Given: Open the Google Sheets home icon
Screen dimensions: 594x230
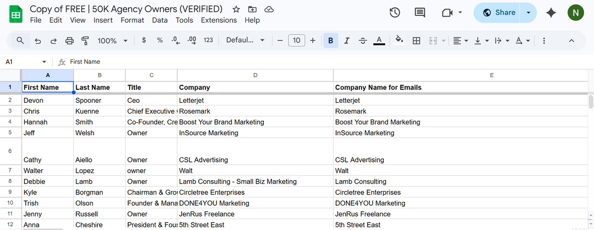Looking at the screenshot, I should coord(16,15).
